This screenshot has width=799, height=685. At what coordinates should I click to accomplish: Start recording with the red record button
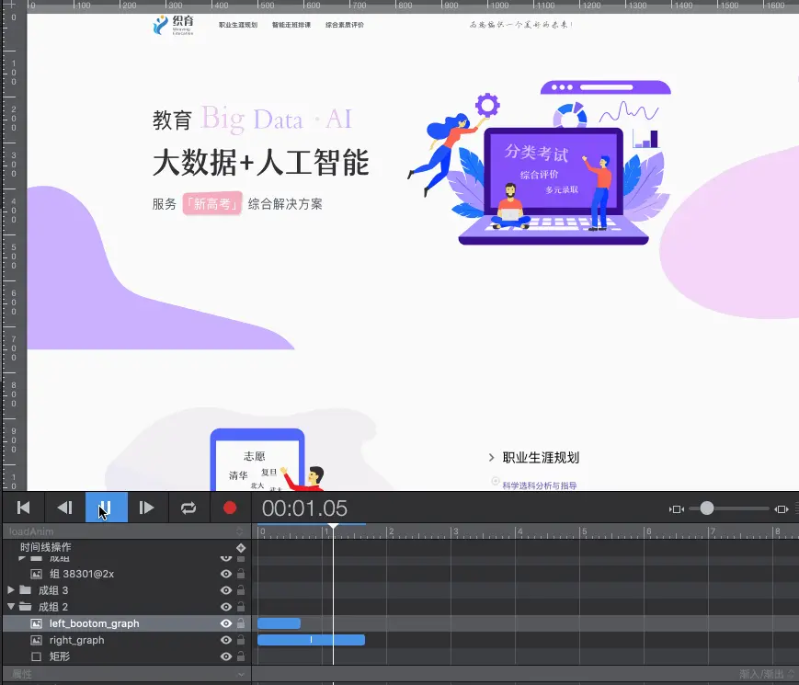[x=230, y=508]
